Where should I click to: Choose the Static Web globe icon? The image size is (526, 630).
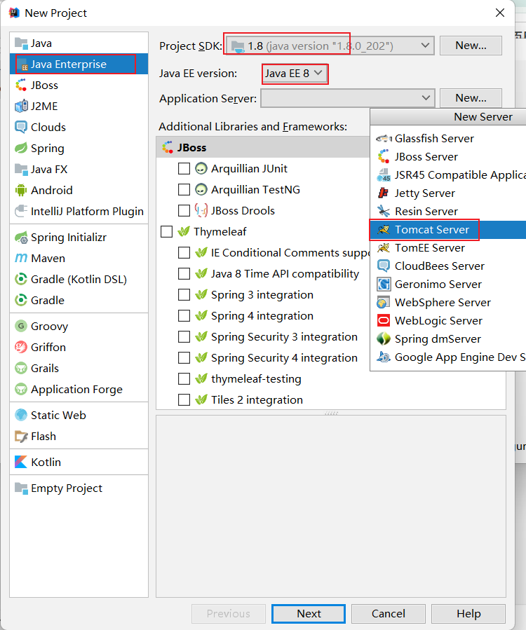coord(21,415)
